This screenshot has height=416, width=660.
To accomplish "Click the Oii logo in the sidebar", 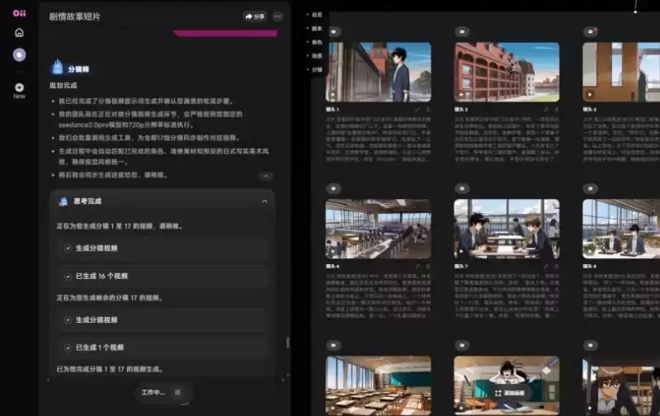I will (x=19, y=13).
